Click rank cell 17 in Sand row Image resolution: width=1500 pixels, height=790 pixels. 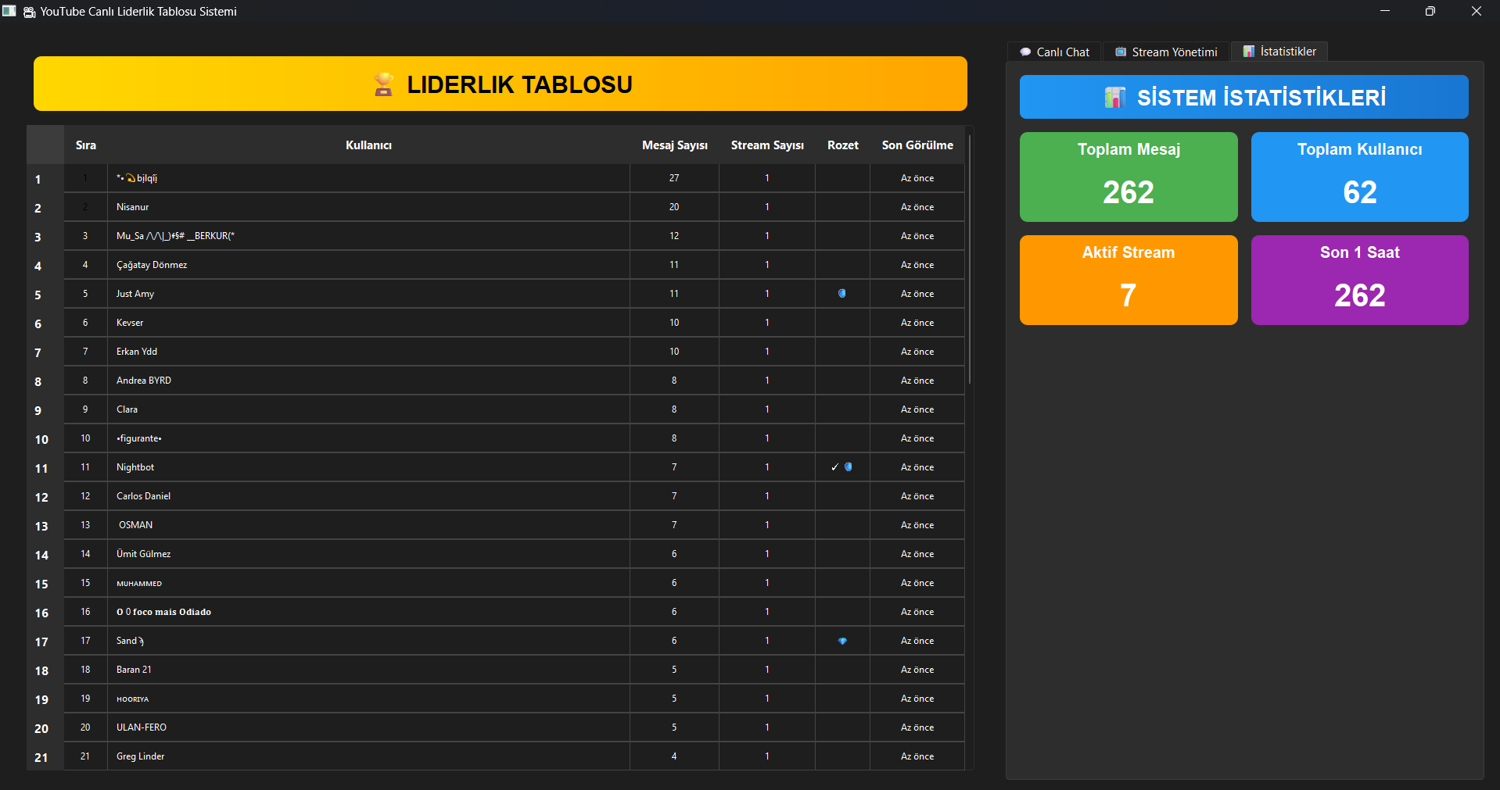(x=85, y=641)
